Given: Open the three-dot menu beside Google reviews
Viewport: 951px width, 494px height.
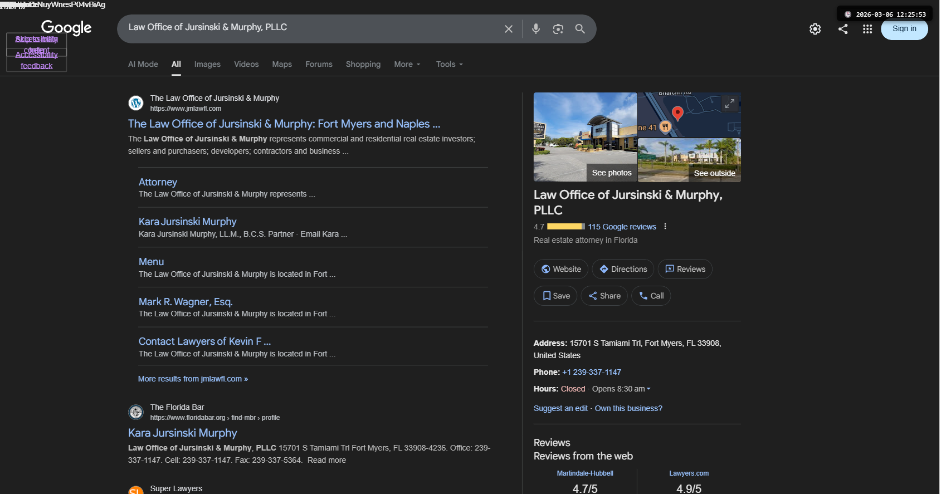Looking at the screenshot, I should click(665, 226).
